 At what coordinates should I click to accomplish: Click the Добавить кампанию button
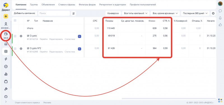coord(24,13)
